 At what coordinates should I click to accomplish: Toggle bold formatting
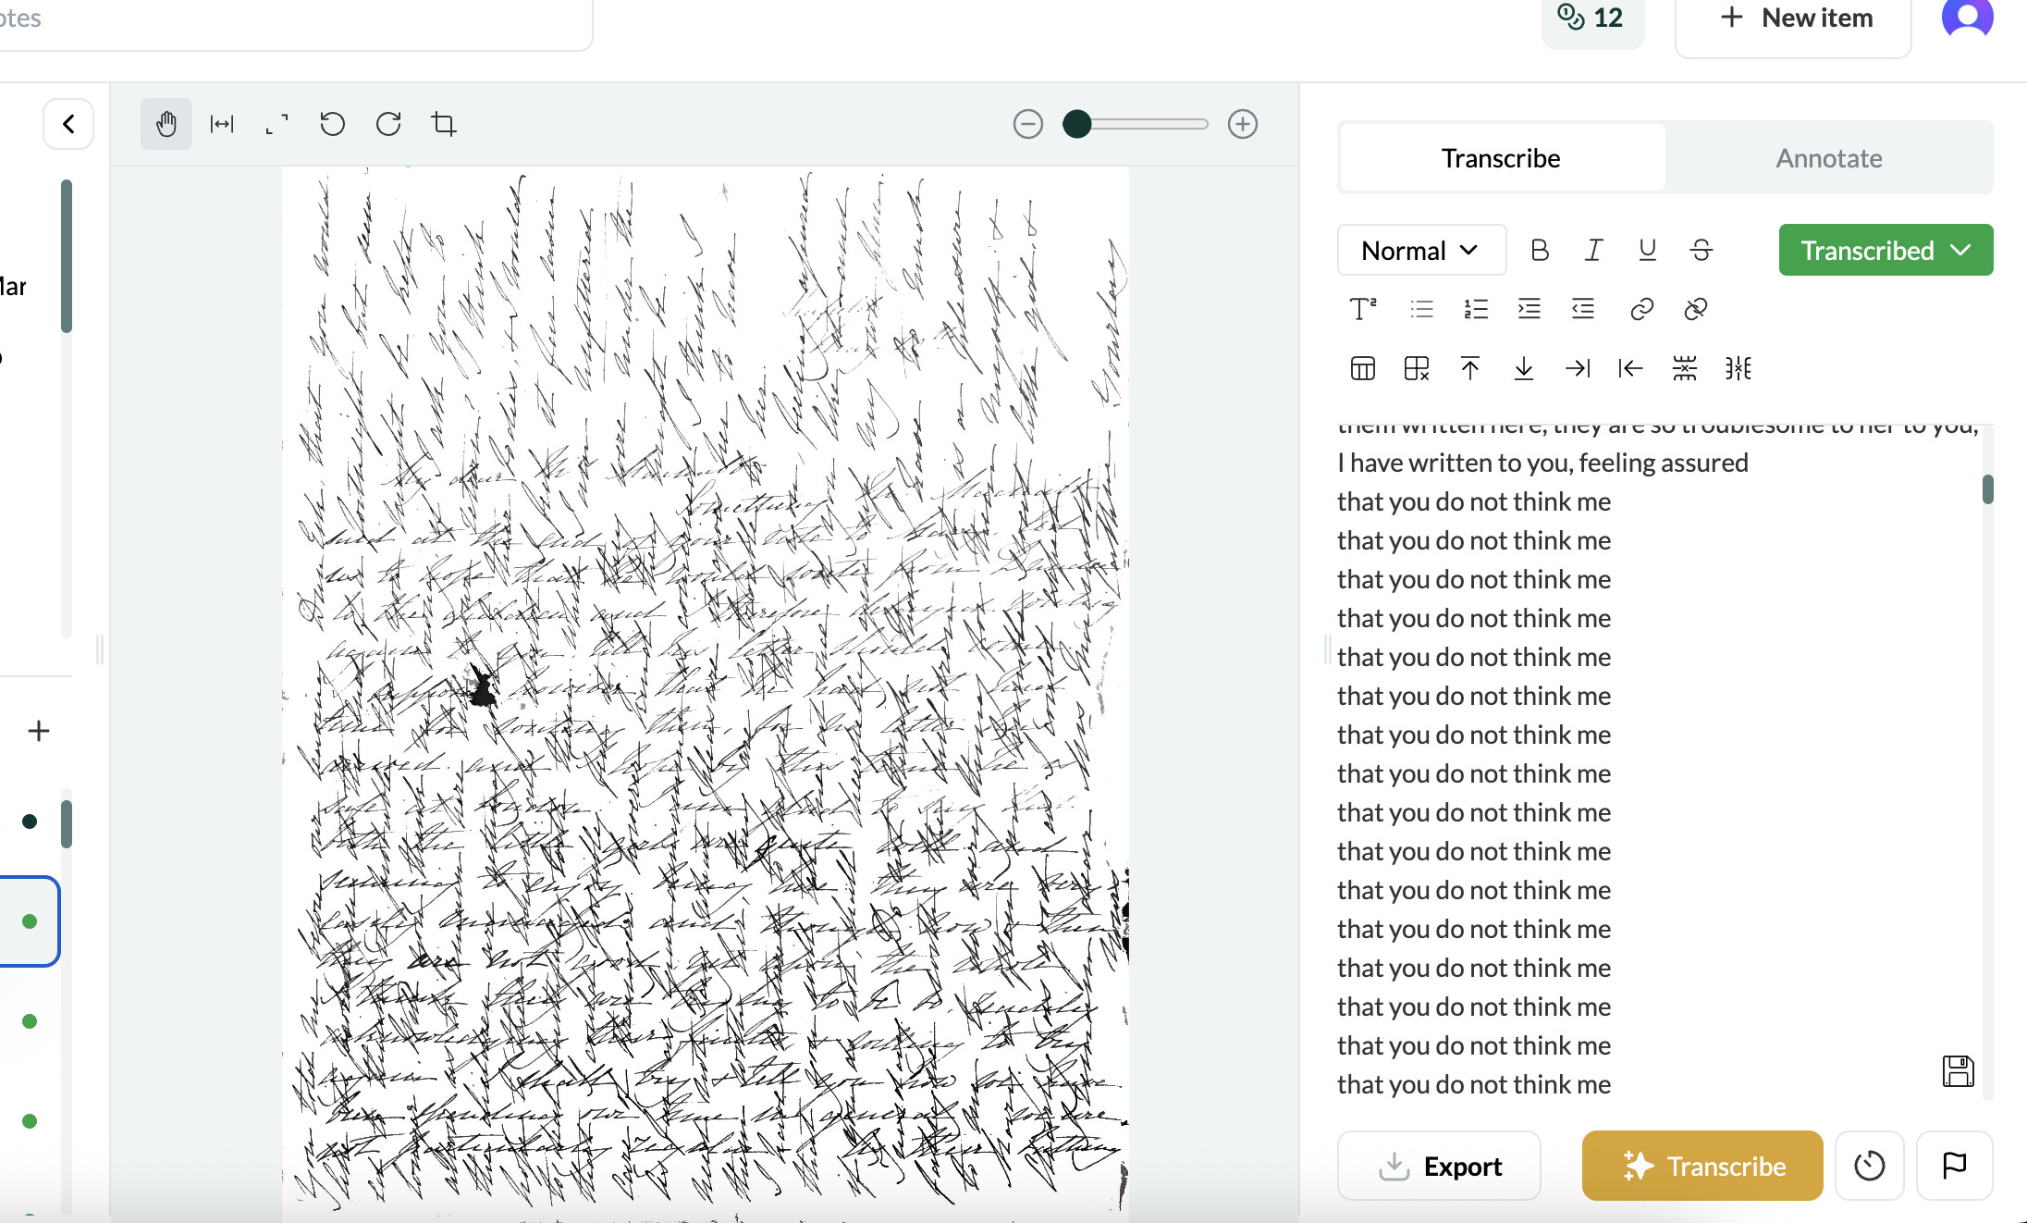tap(1540, 250)
